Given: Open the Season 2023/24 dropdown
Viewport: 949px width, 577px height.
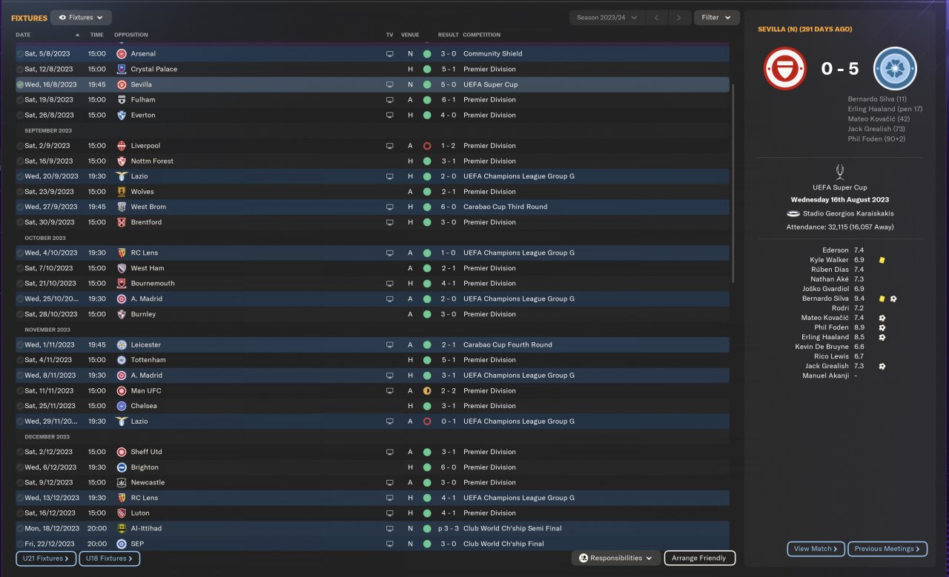Looking at the screenshot, I should click(607, 18).
